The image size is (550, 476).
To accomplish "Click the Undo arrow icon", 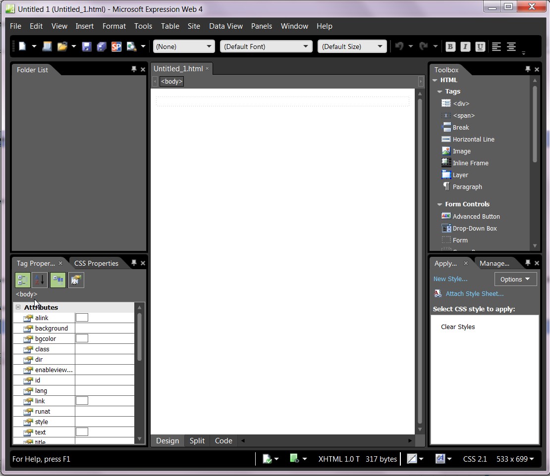I will pyautogui.click(x=399, y=46).
